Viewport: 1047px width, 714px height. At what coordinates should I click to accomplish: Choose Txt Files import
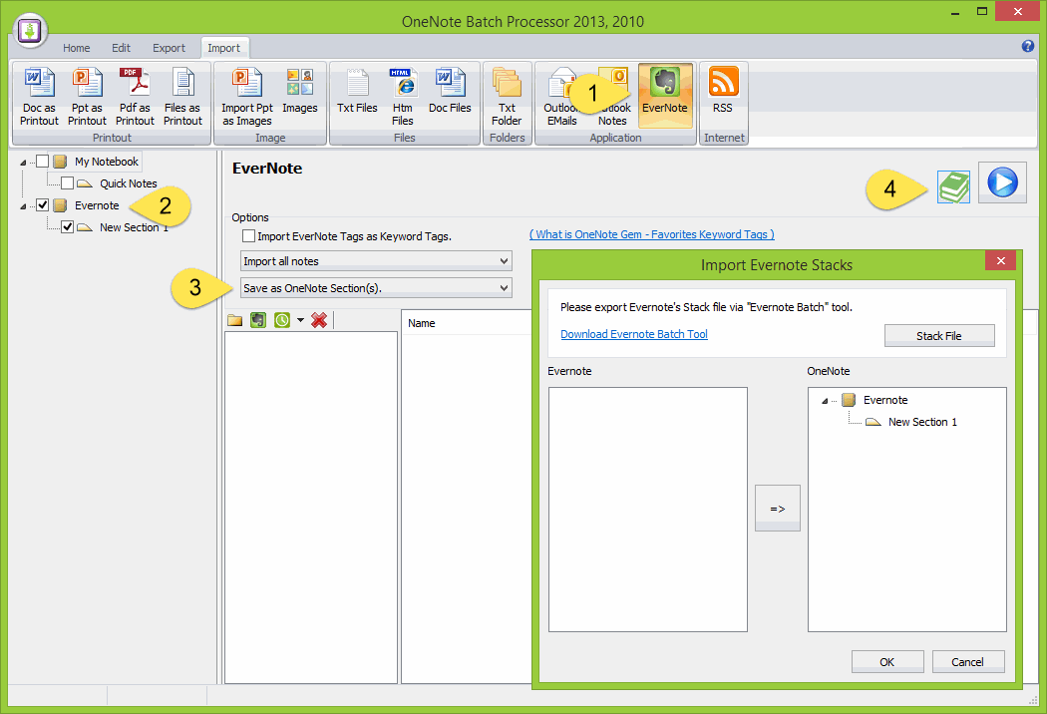tap(357, 90)
